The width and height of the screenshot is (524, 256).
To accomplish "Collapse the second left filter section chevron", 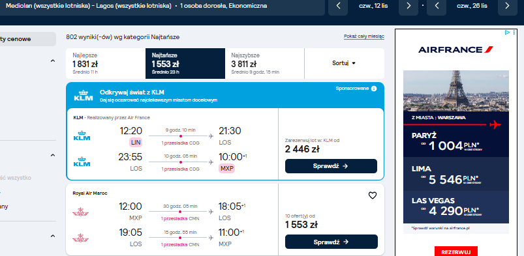I will click(52, 155).
